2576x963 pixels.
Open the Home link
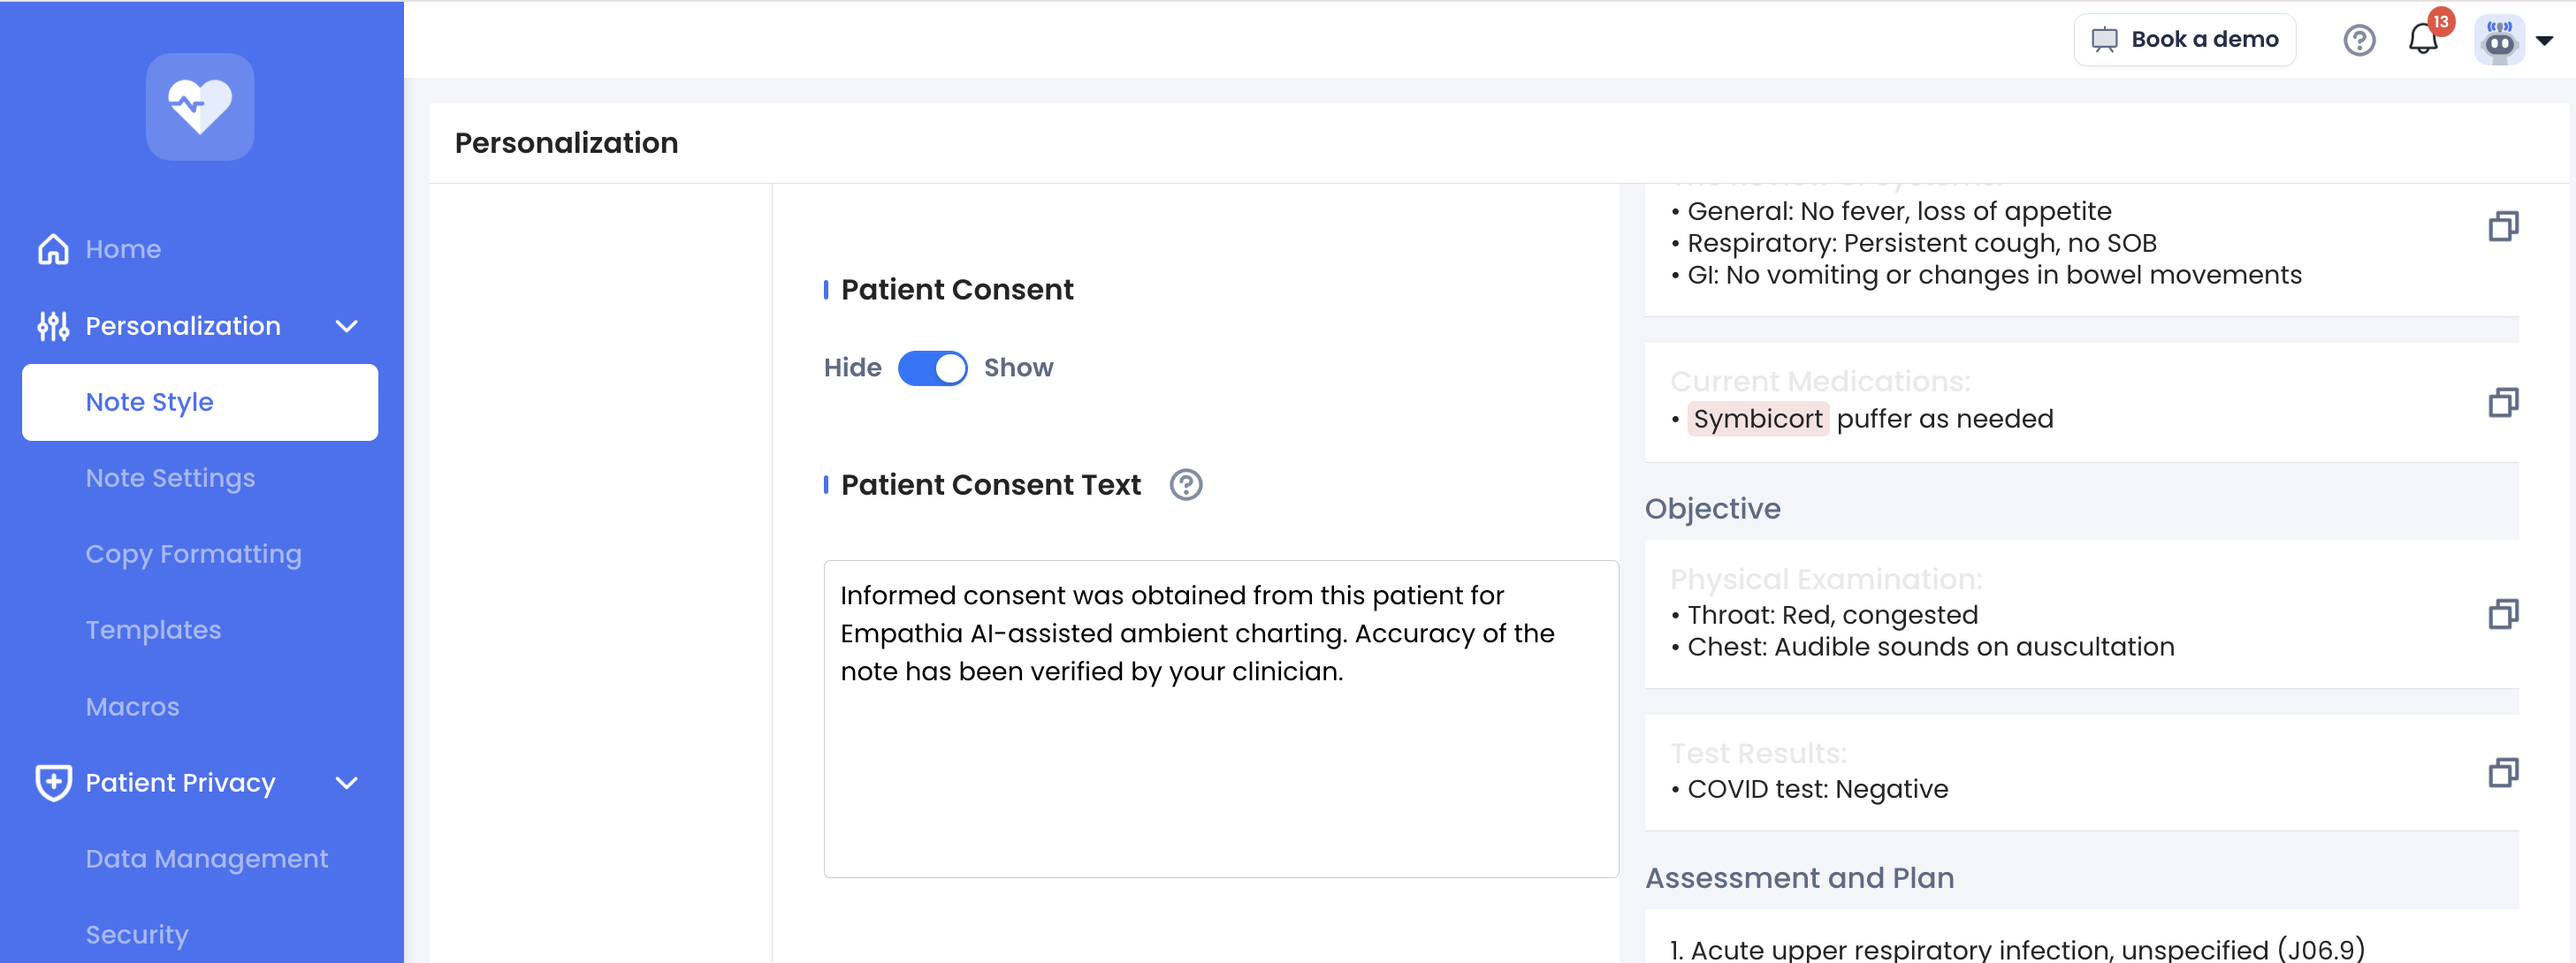[122, 250]
